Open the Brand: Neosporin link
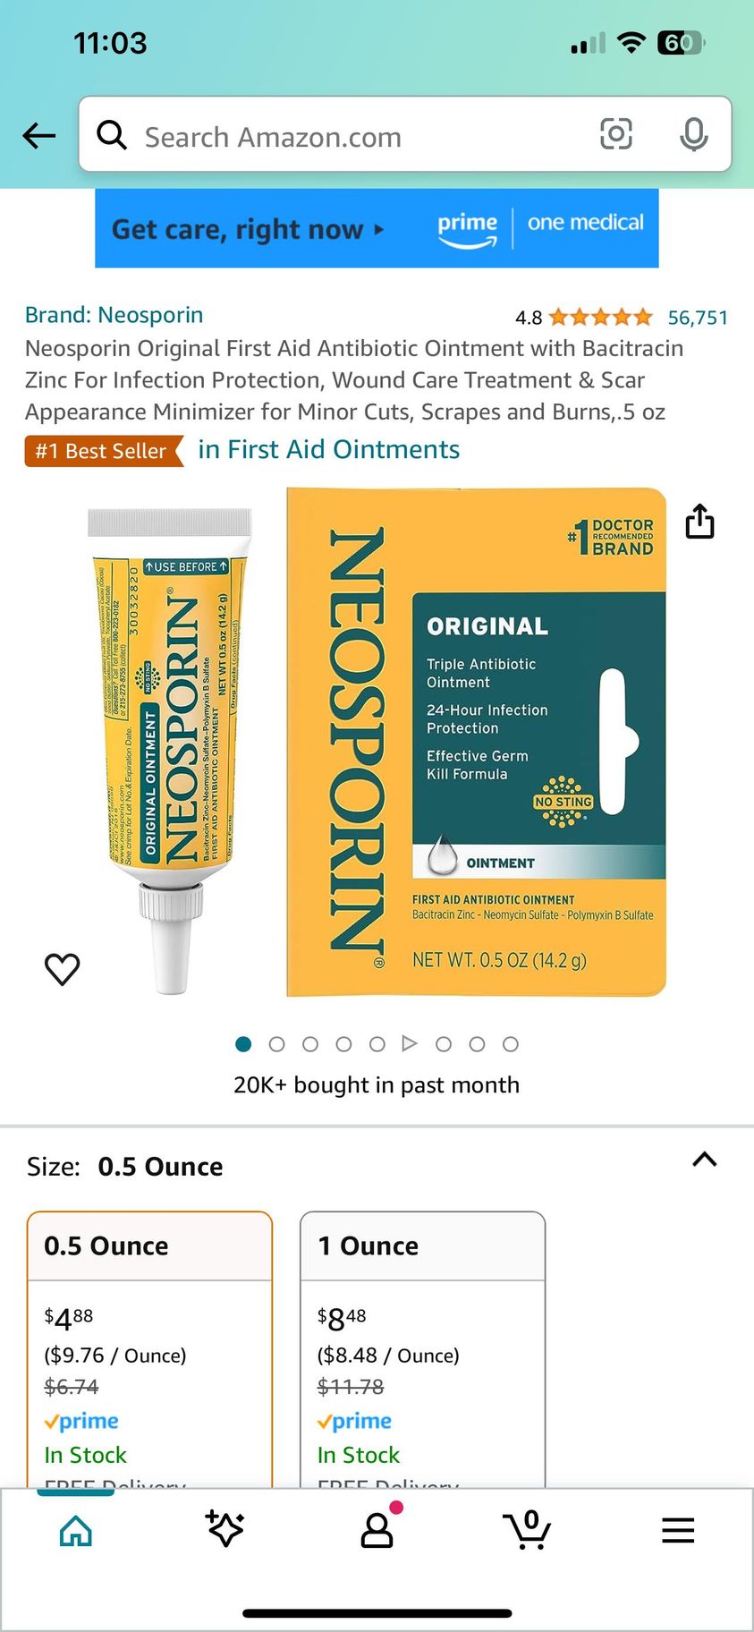 (x=114, y=315)
